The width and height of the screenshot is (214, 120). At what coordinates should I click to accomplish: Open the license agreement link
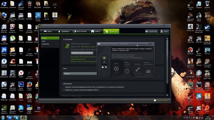[83, 57]
